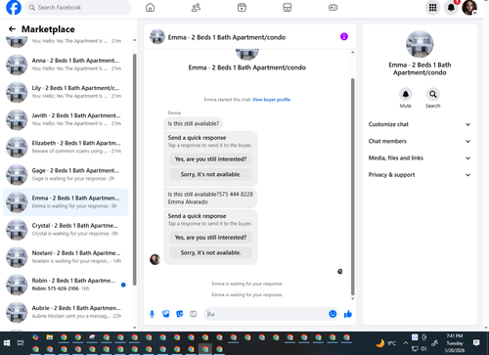
Task: Open conversation information purple icon
Action: pos(344,36)
